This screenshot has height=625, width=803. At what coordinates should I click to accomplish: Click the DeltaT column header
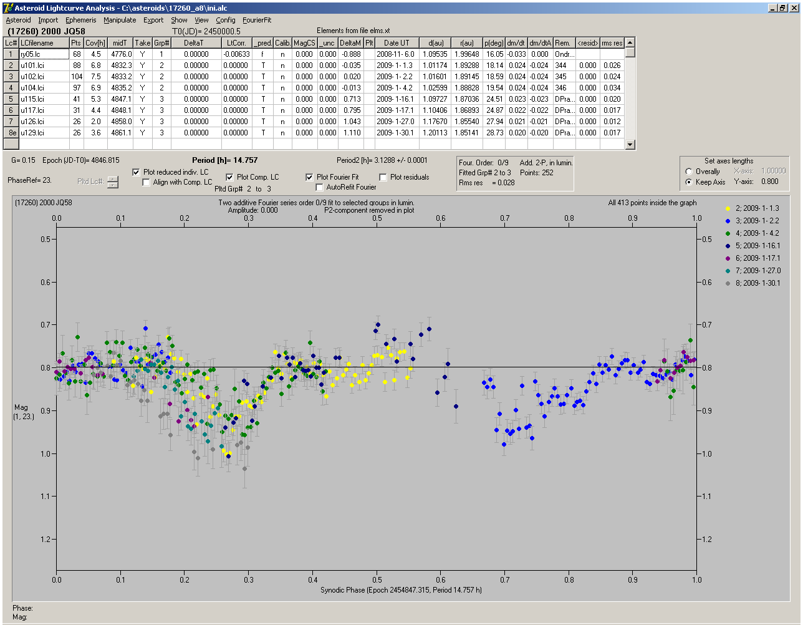[x=196, y=43]
